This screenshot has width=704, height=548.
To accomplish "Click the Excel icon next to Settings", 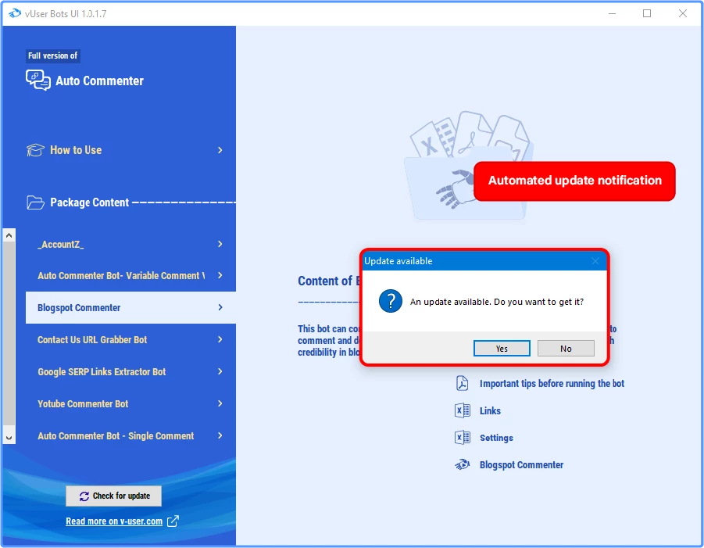I will (463, 438).
